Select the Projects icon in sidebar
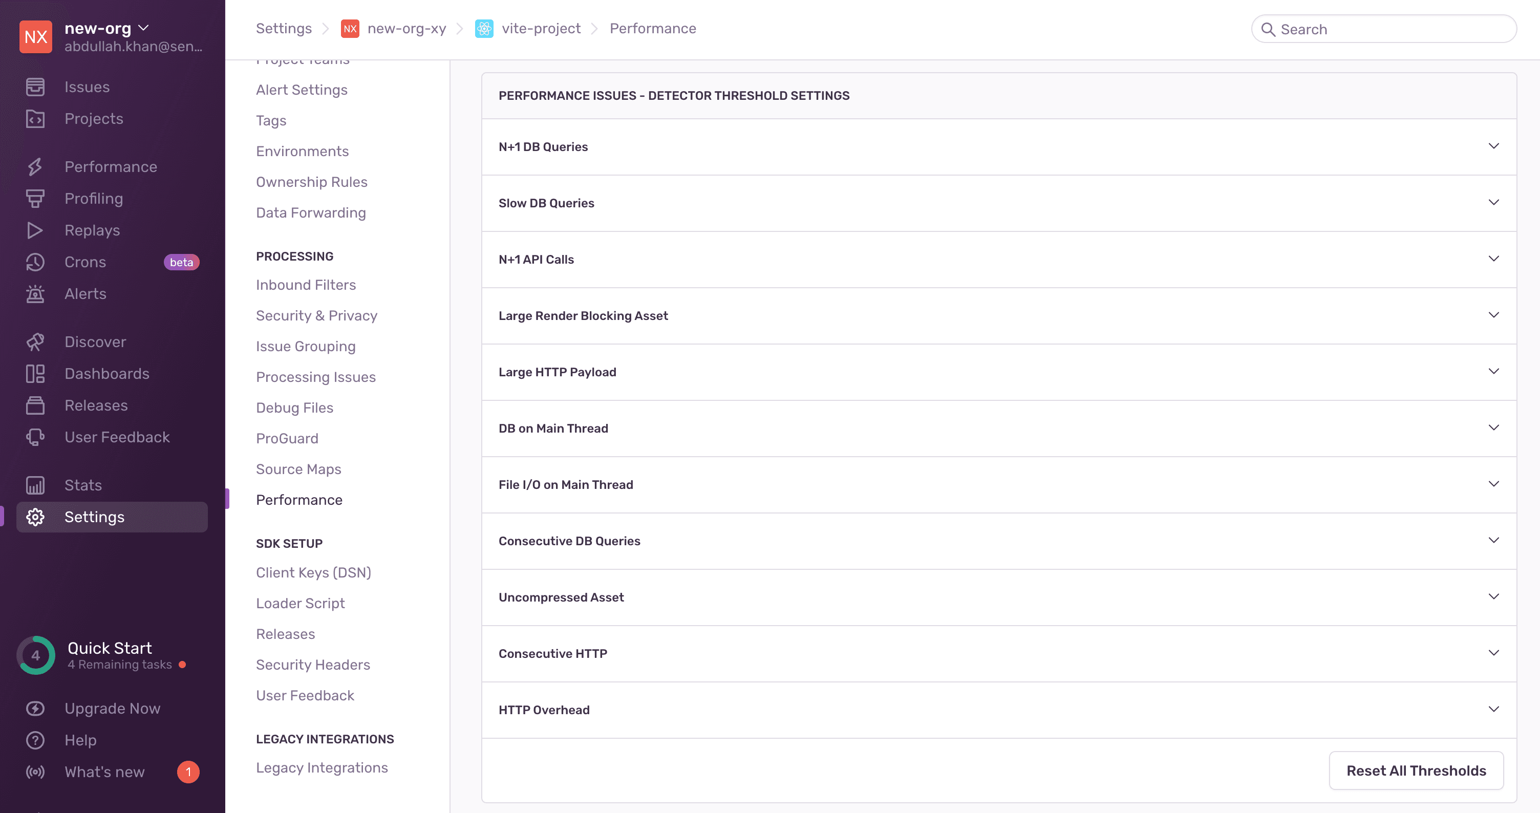 (36, 118)
